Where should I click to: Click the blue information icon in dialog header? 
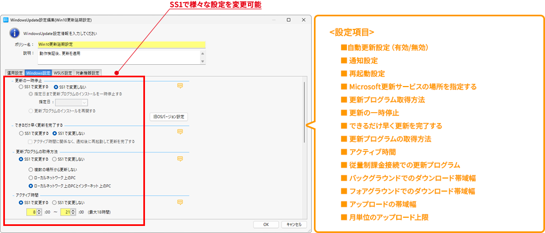(x=14, y=33)
